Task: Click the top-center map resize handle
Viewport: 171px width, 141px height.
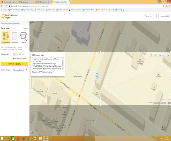Action: pyautogui.click(x=100, y=52)
